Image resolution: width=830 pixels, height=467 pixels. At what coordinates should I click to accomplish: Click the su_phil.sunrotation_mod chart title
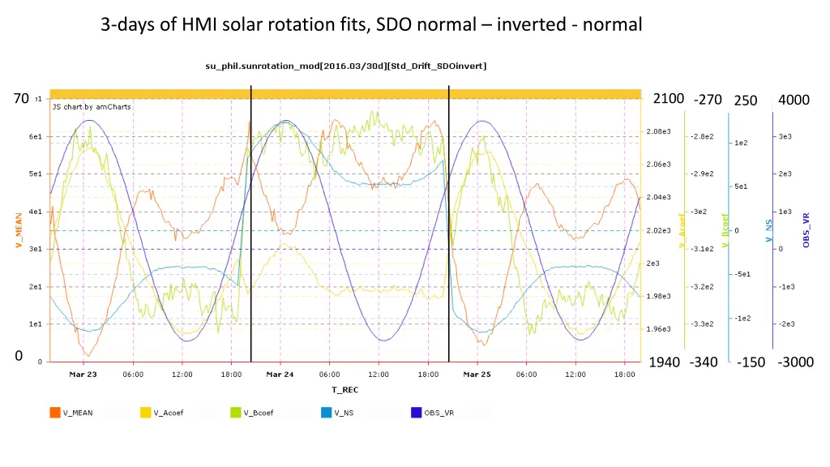345,65
